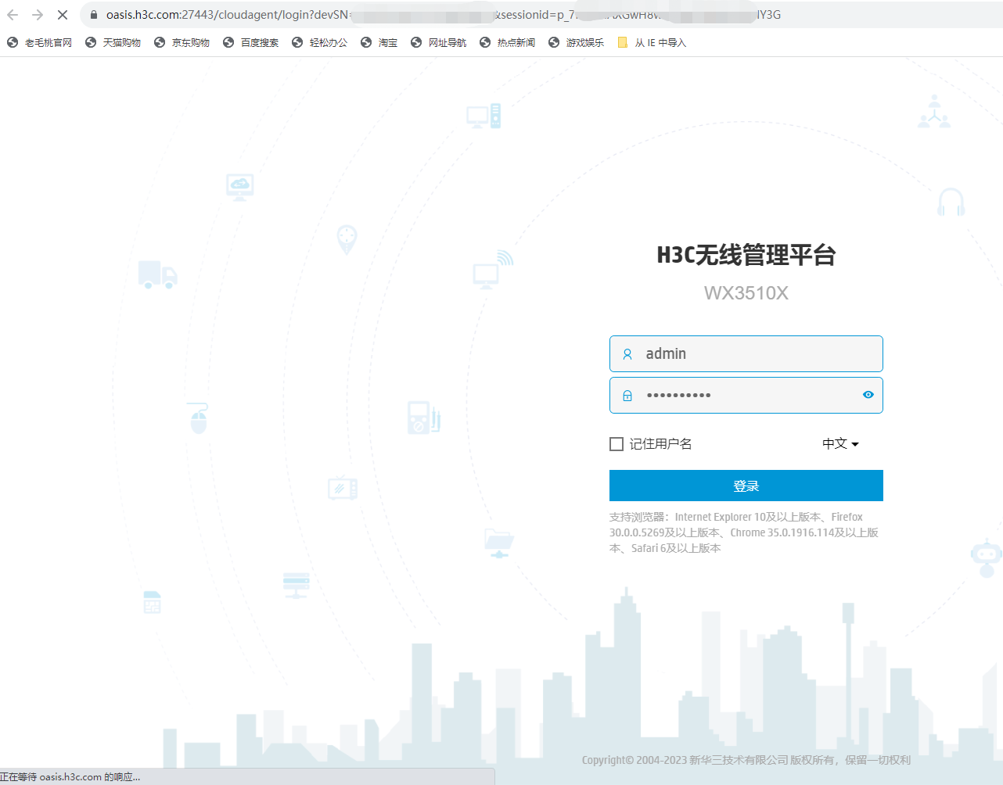The height and width of the screenshot is (785, 1003).
Task: Open the 京东购物 bookmark
Action: point(182,43)
